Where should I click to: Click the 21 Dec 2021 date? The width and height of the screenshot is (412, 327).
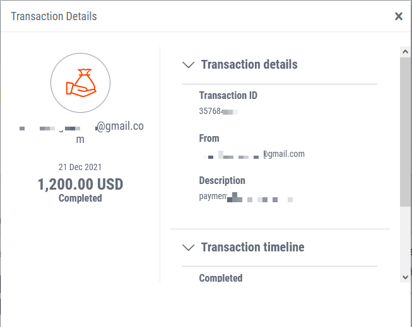coord(80,168)
